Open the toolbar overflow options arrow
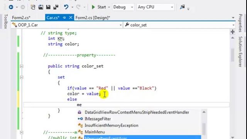The image size is (247, 139). (x=188, y=9)
